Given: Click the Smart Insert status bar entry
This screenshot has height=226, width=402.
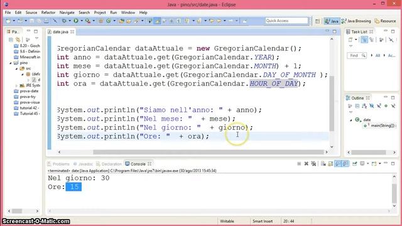Looking at the screenshot, I should [263, 221].
